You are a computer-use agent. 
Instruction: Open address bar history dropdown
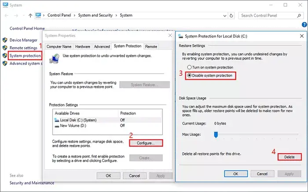225,16
